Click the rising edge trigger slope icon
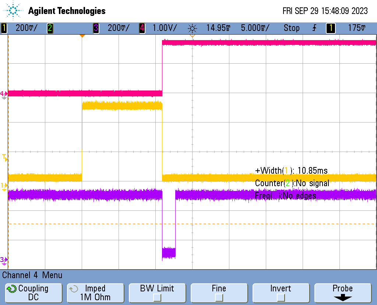This screenshot has width=377, height=305. 314,28
